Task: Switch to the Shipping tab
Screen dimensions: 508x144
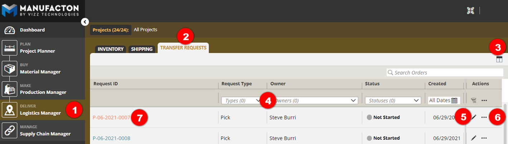Action: tap(142, 49)
